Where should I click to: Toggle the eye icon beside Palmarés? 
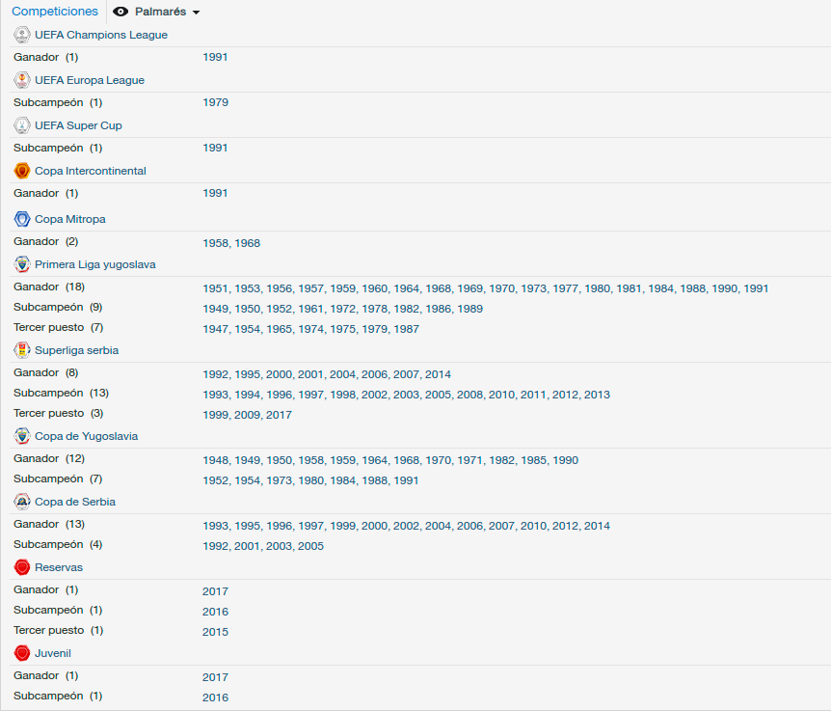(121, 12)
